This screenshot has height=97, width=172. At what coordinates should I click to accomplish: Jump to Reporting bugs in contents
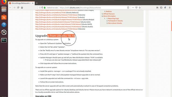(x=113, y=19)
